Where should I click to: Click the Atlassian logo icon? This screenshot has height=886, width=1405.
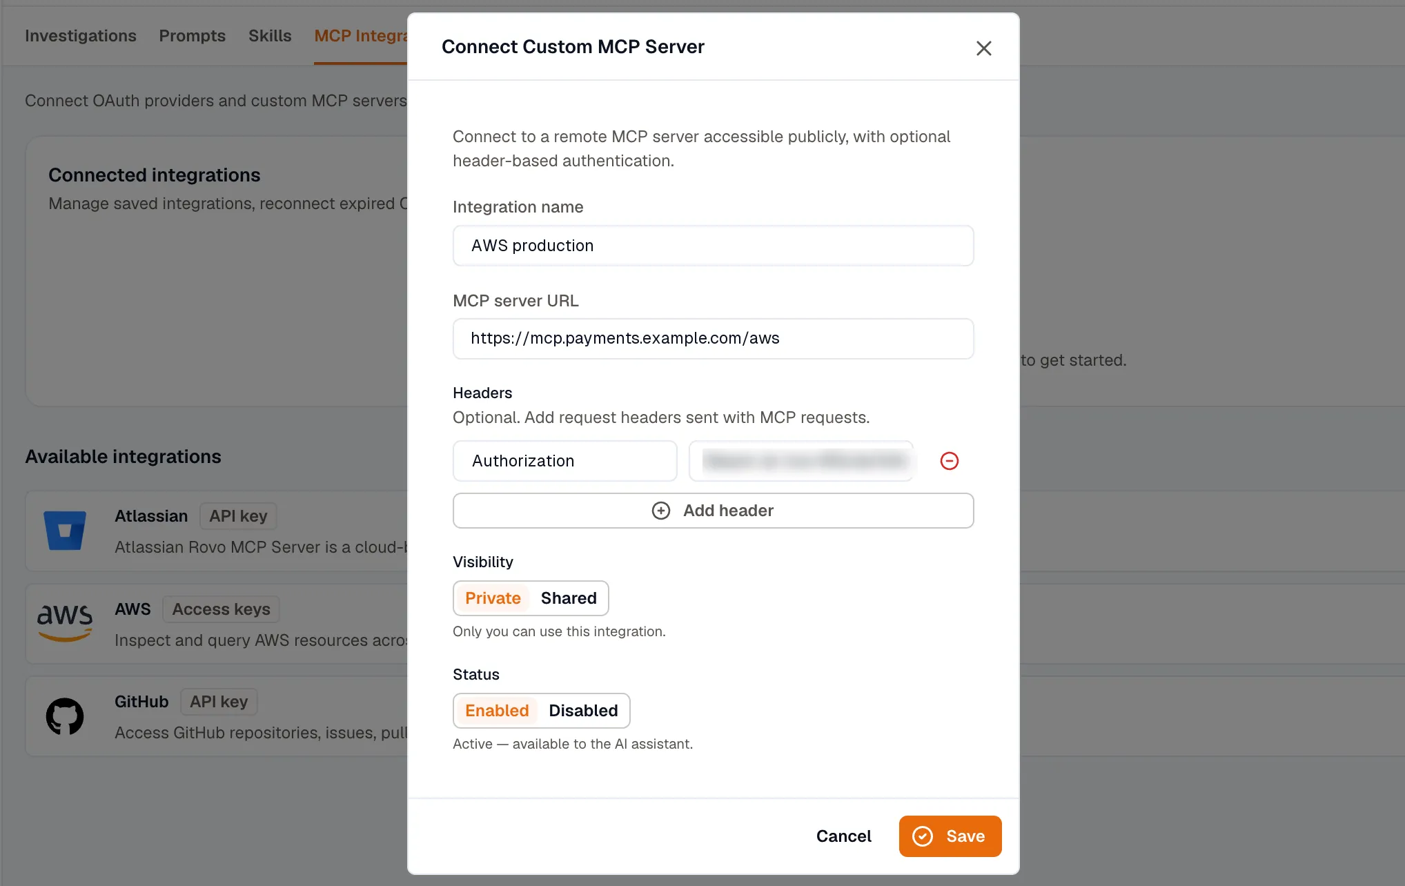coord(65,530)
